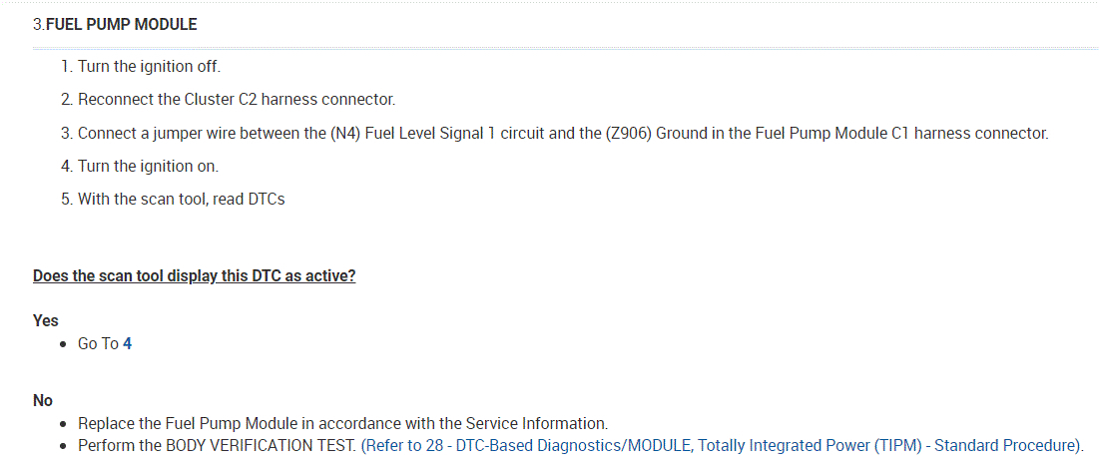
Task: Click the 'Turn the ignition on' step
Action: click(x=148, y=166)
